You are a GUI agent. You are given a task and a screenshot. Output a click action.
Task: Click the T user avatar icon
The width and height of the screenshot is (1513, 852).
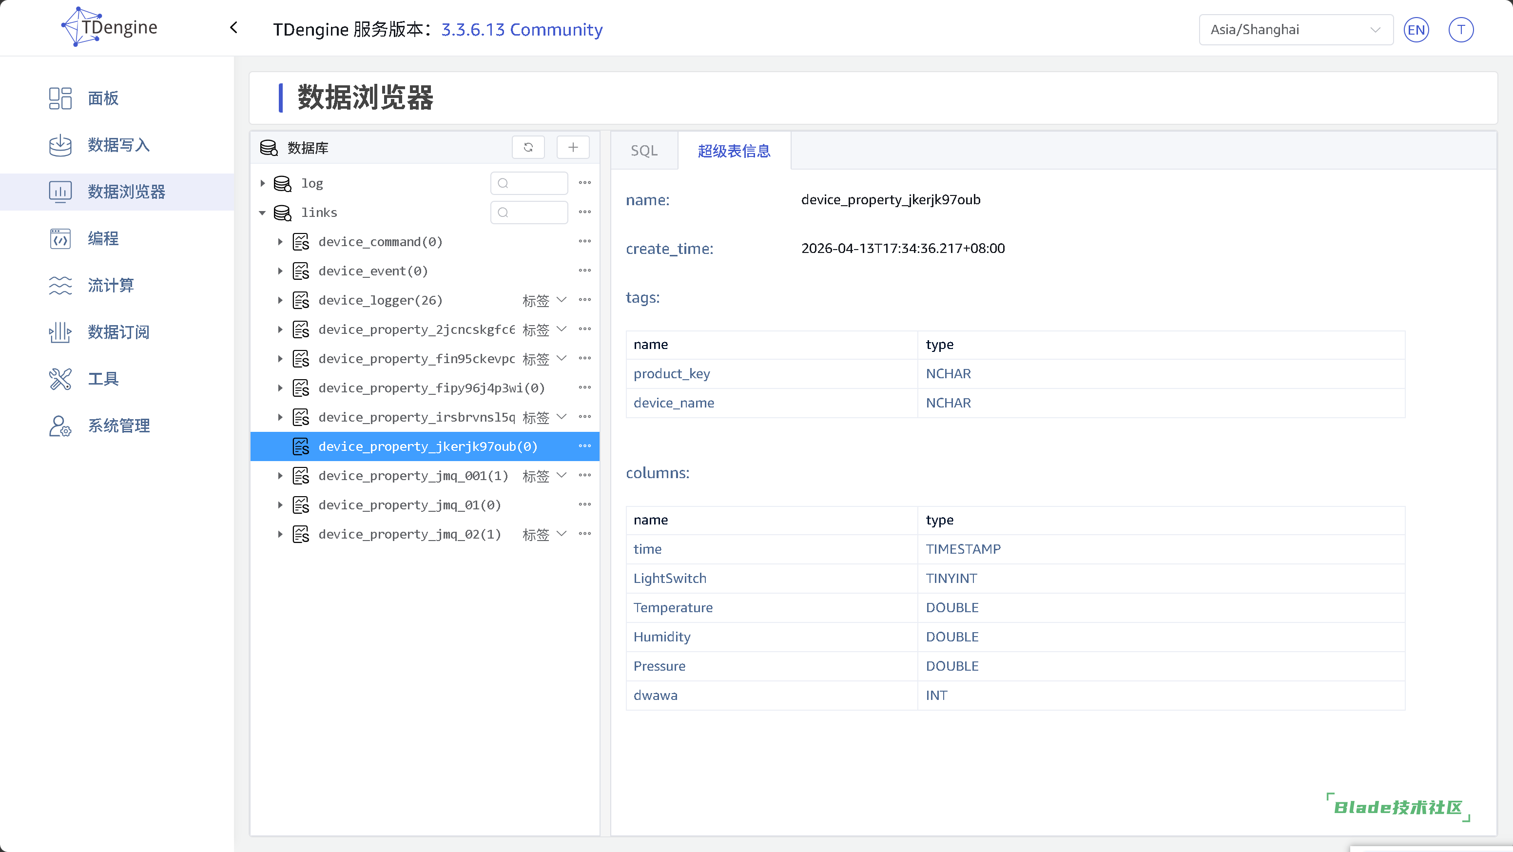click(1461, 30)
